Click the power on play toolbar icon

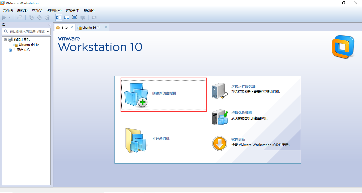4,17
